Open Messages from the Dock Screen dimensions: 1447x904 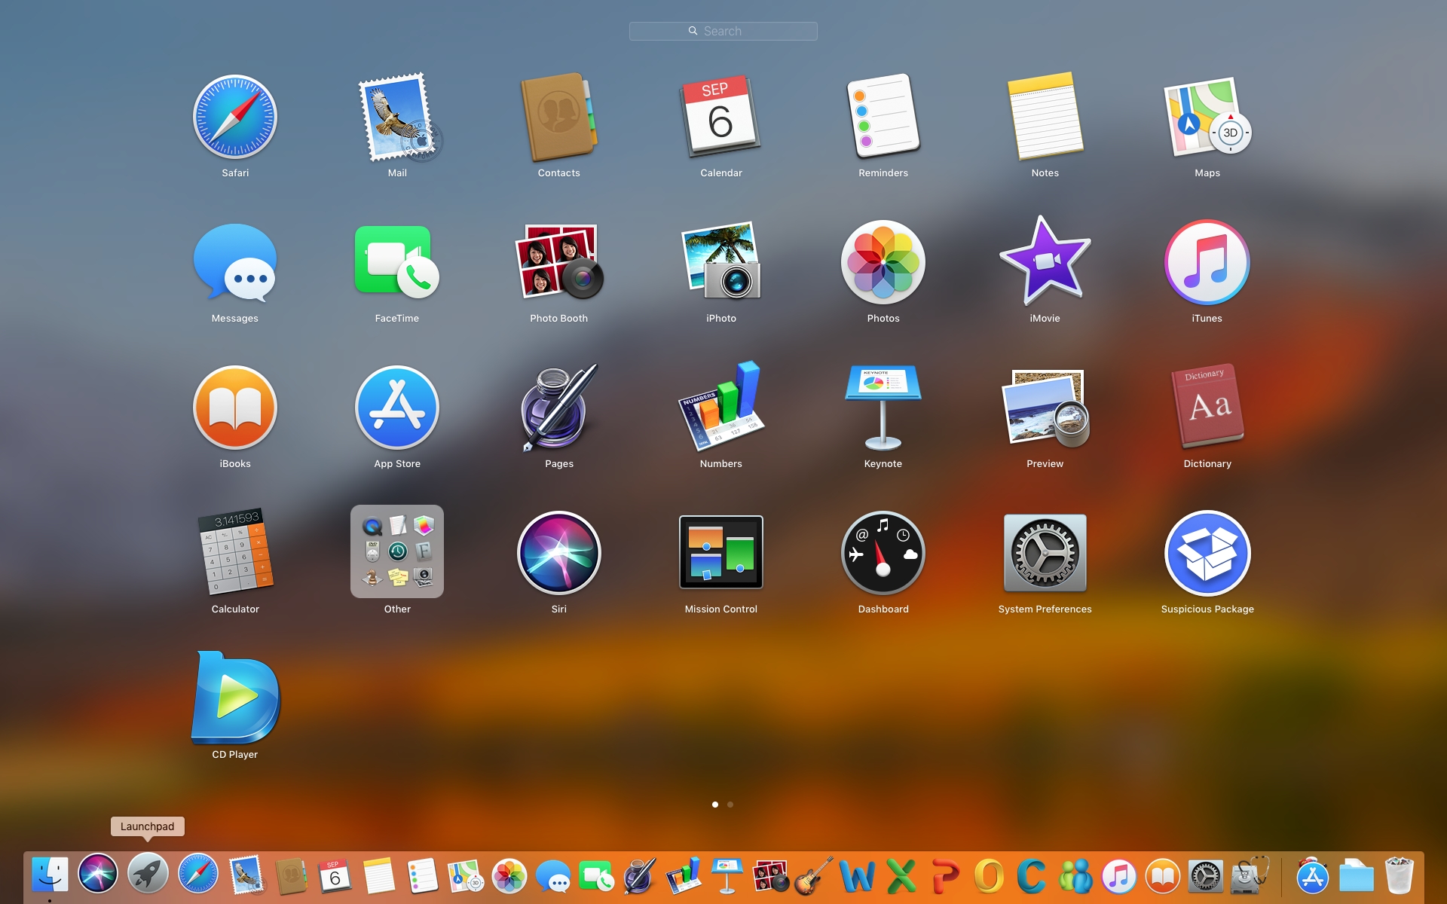click(x=553, y=877)
